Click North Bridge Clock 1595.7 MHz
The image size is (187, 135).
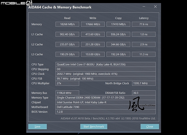pyautogui.click(x=144, y=83)
